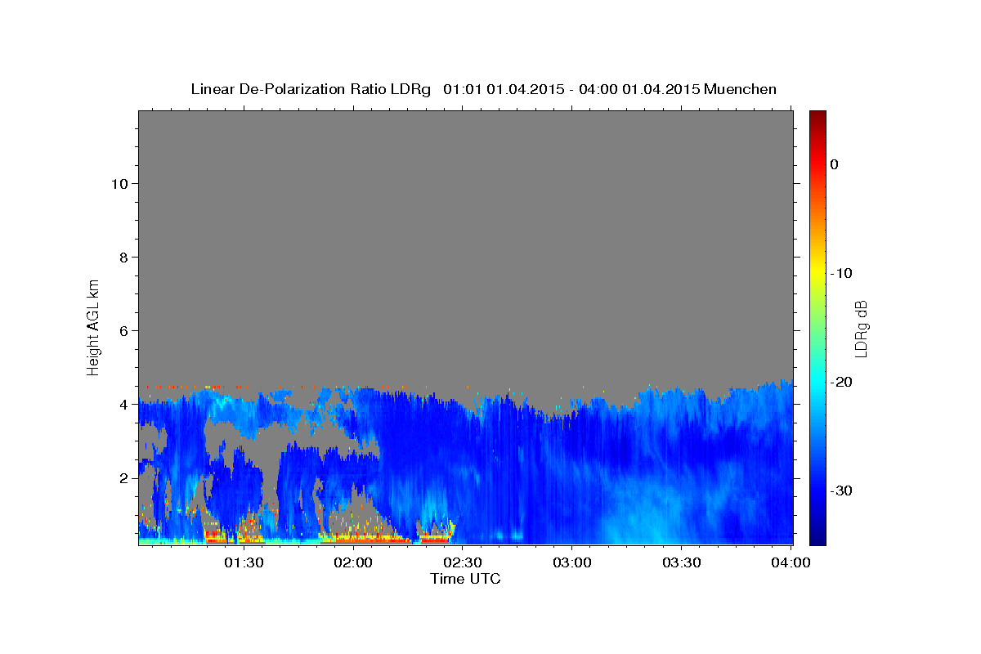Click the height tick label '4'

[x=123, y=404]
